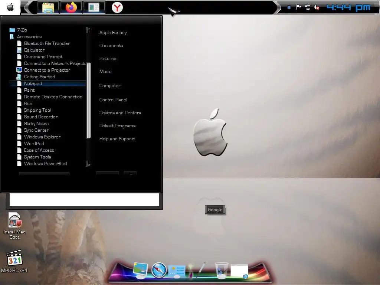Open Documents from the start menu
Image resolution: width=380 pixels, height=285 pixels.
click(x=111, y=46)
